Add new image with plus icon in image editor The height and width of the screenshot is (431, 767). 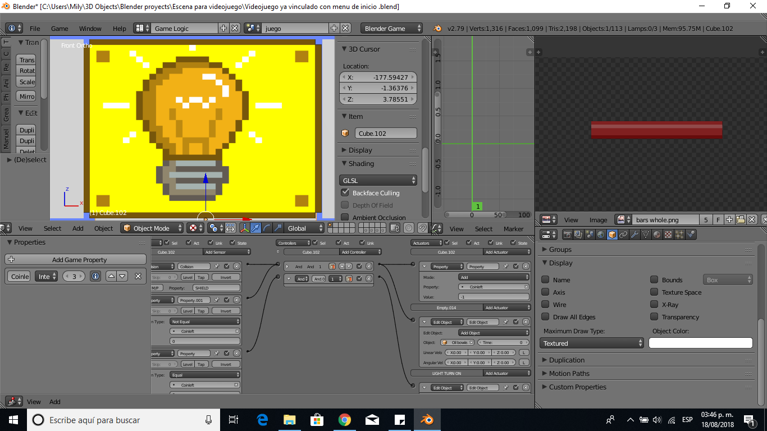click(x=729, y=219)
